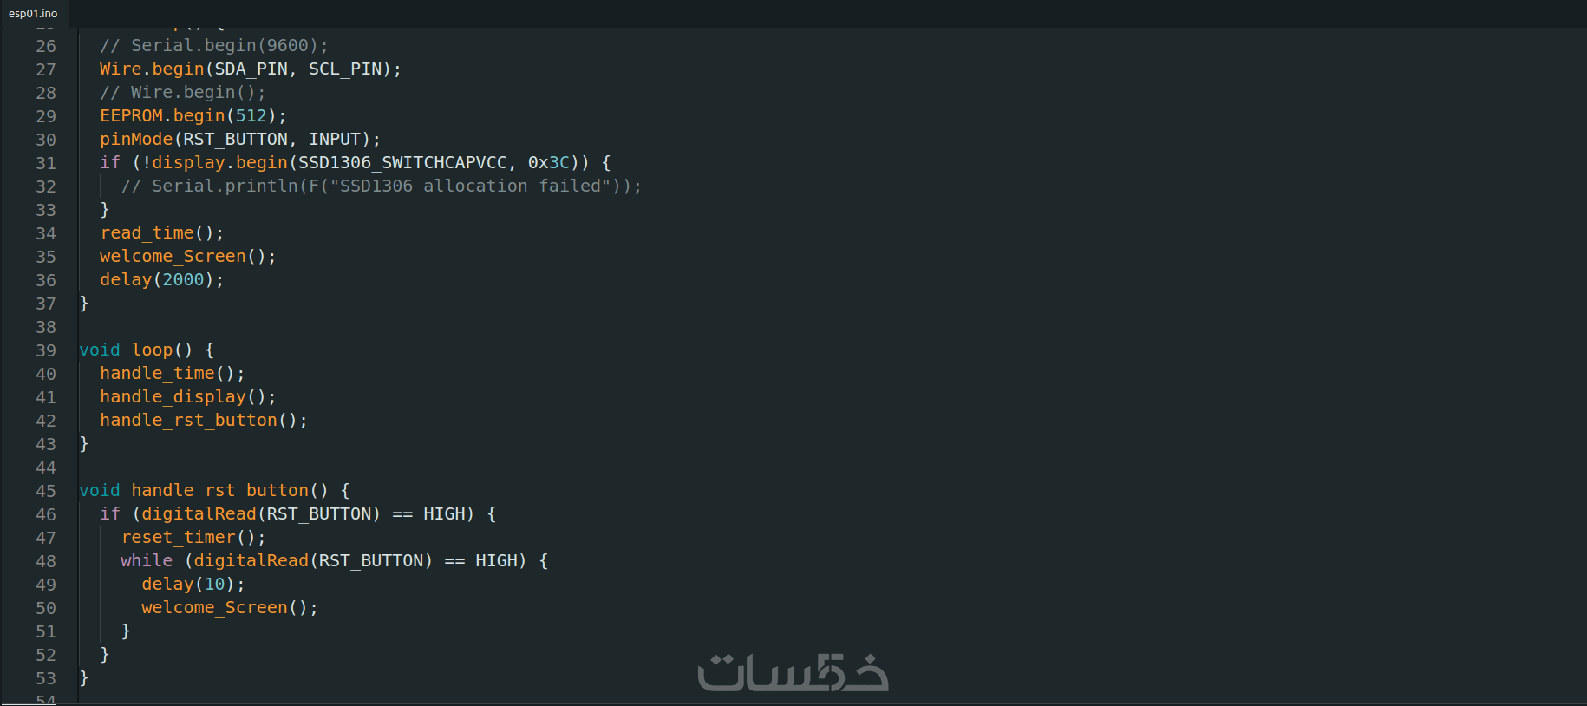Click the handle_display() call
Image resolution: width=1587 pixels, height=706 pixels.
tap(187, 397)
